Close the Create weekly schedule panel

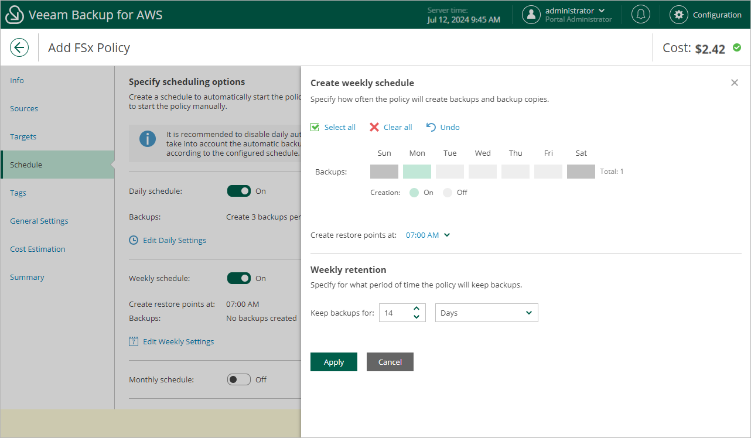tap(735, 83)
